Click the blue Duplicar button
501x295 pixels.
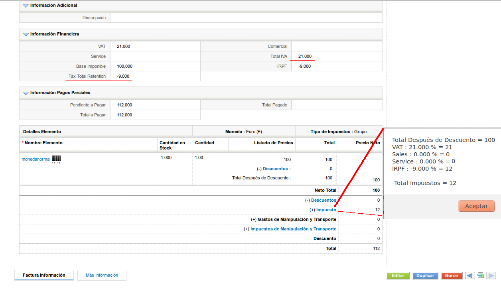tap(425, 275)
